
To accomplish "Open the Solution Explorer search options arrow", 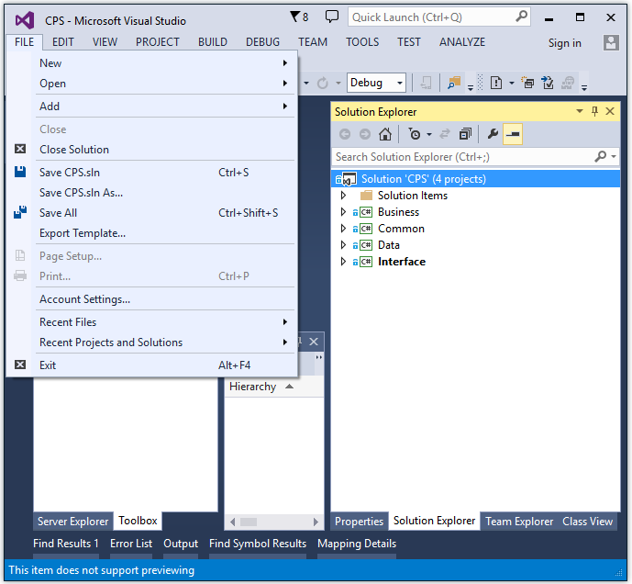I will [x=614, y=156].
